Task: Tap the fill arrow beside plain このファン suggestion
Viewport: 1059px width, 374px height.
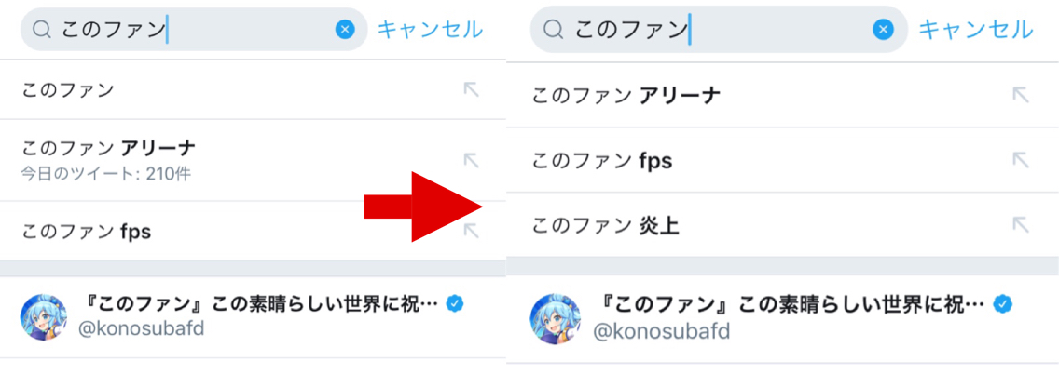Action: tap(471, 89)
